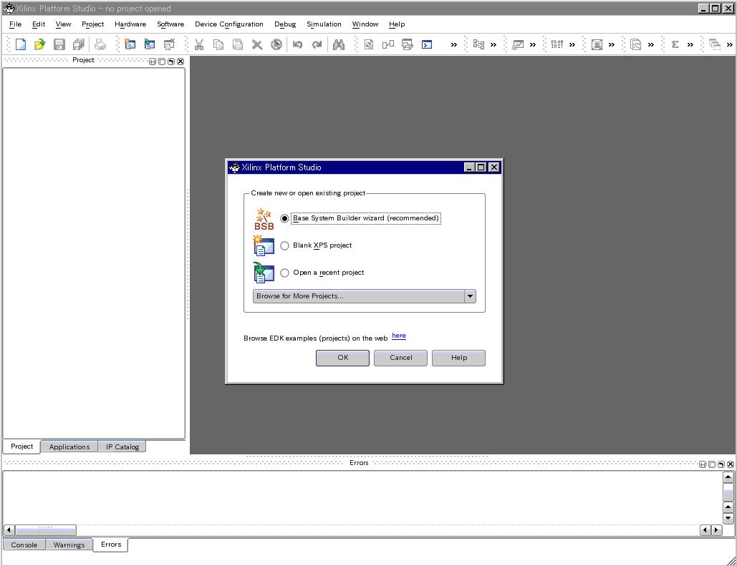Viewport: 737px width, 566px height.
Task: Switch to the Console tab
Action: click(x=24, y=545)
